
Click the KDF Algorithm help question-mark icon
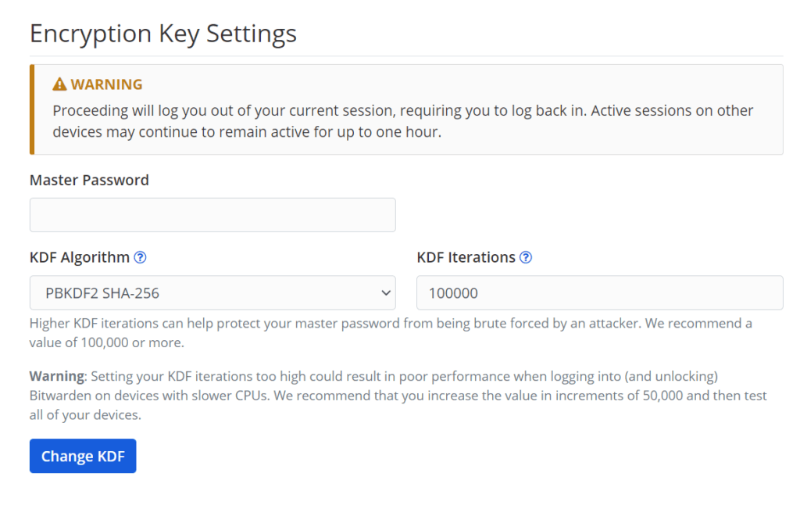(140, 257)
